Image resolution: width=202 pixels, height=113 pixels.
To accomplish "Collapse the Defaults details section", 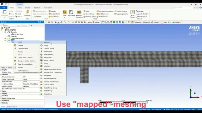I will (1, 75).
